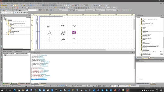Click the Component Cloud button
This screenshot has height=92, width=164.
click(122, 86)
